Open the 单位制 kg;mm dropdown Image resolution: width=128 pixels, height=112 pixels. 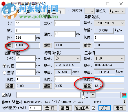pos(117,11)
